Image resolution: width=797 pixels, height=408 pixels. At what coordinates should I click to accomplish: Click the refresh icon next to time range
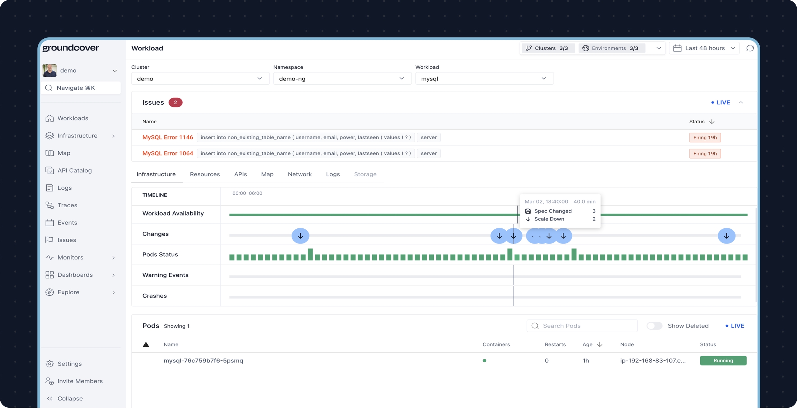750,48
